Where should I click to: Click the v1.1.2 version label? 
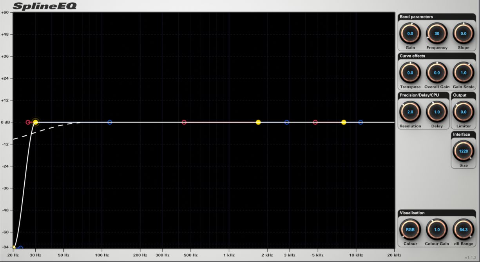coord(471,258)
